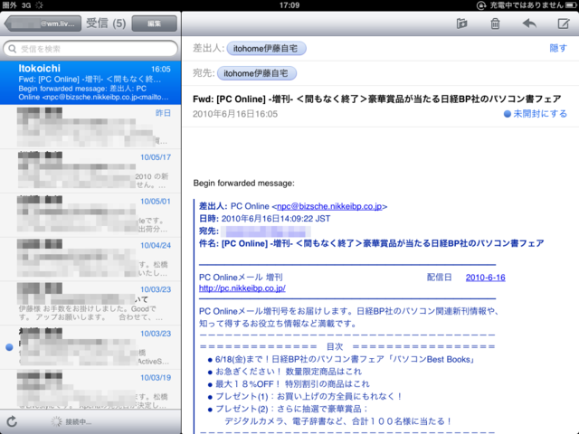Tap 隠す to hide details
The width and height of the screenshot is (579, 434).
pyautogui.click(x=558, y=48)
